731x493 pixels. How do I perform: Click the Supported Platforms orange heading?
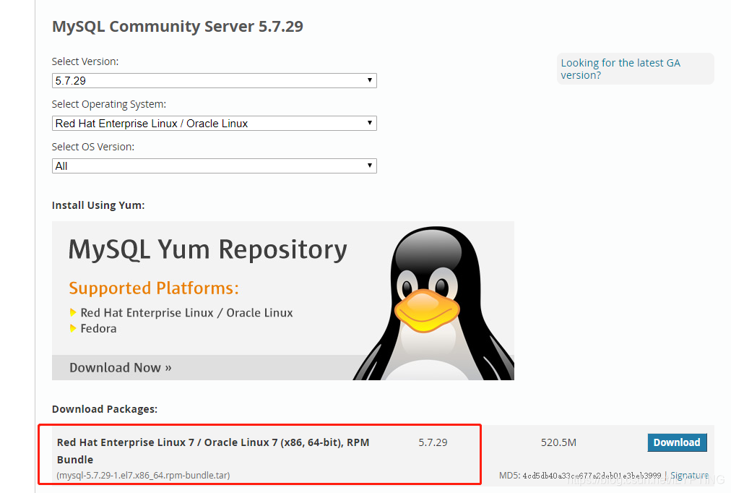click(x=154, y=288)
